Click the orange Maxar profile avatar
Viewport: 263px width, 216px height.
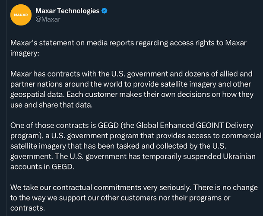coord(21,15)
